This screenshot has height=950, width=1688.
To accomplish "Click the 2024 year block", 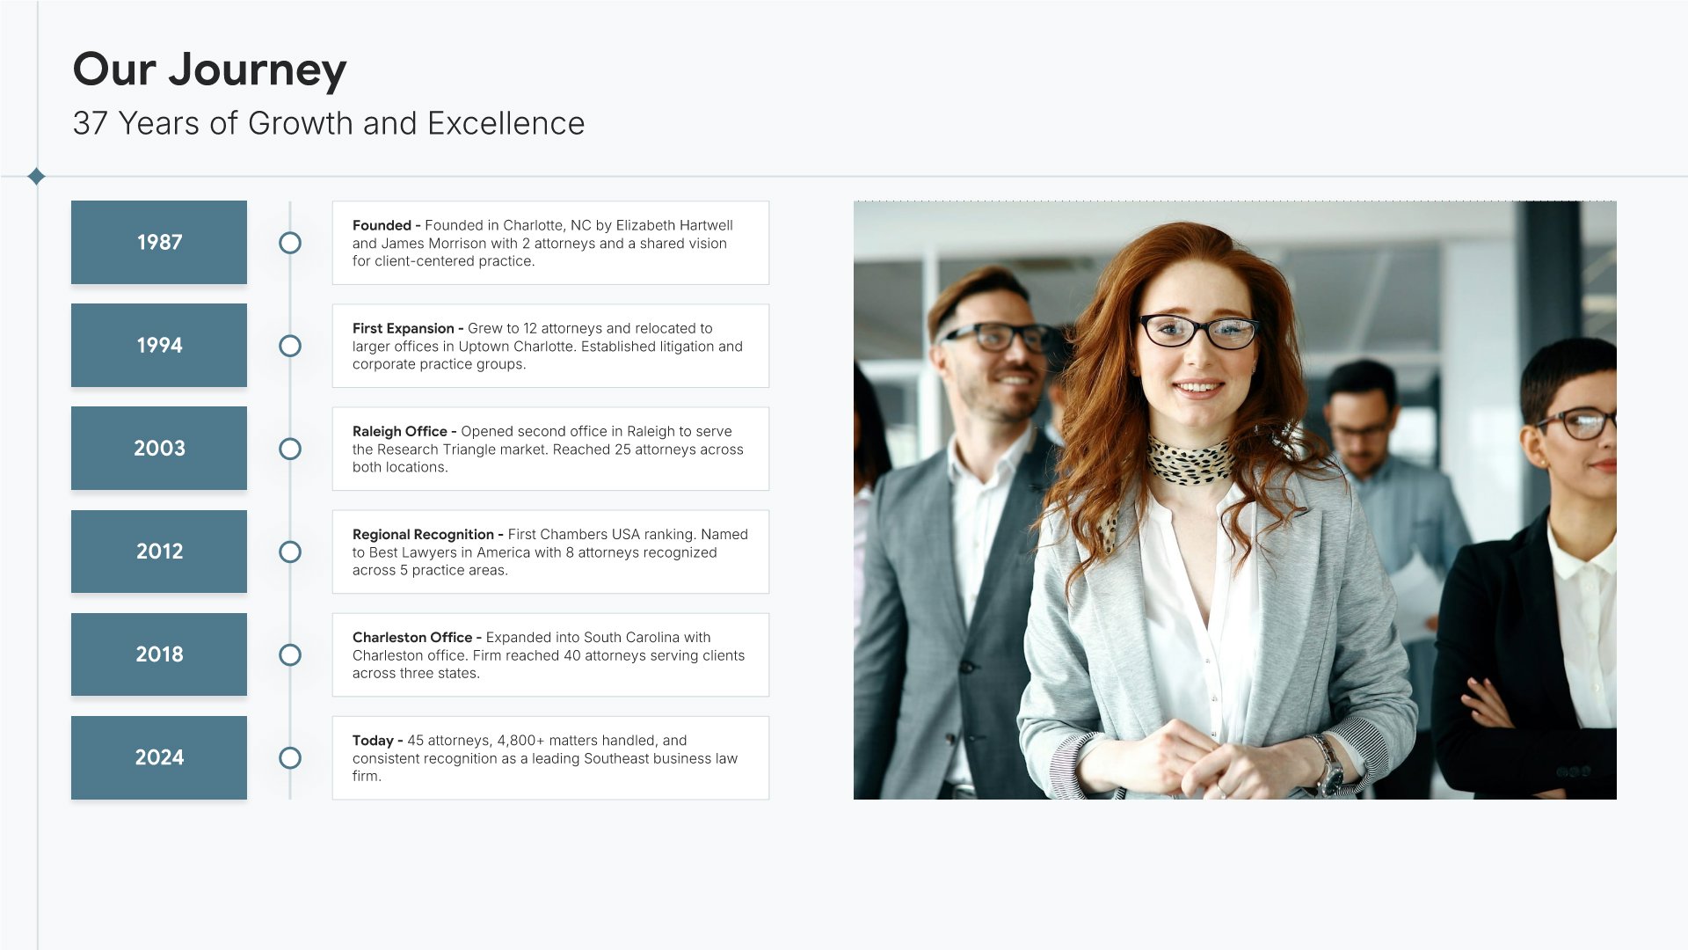I will (x=159, y=756).
